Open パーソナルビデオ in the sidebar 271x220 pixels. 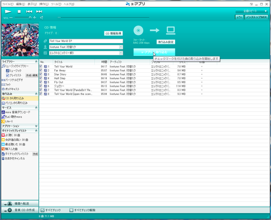12,80
